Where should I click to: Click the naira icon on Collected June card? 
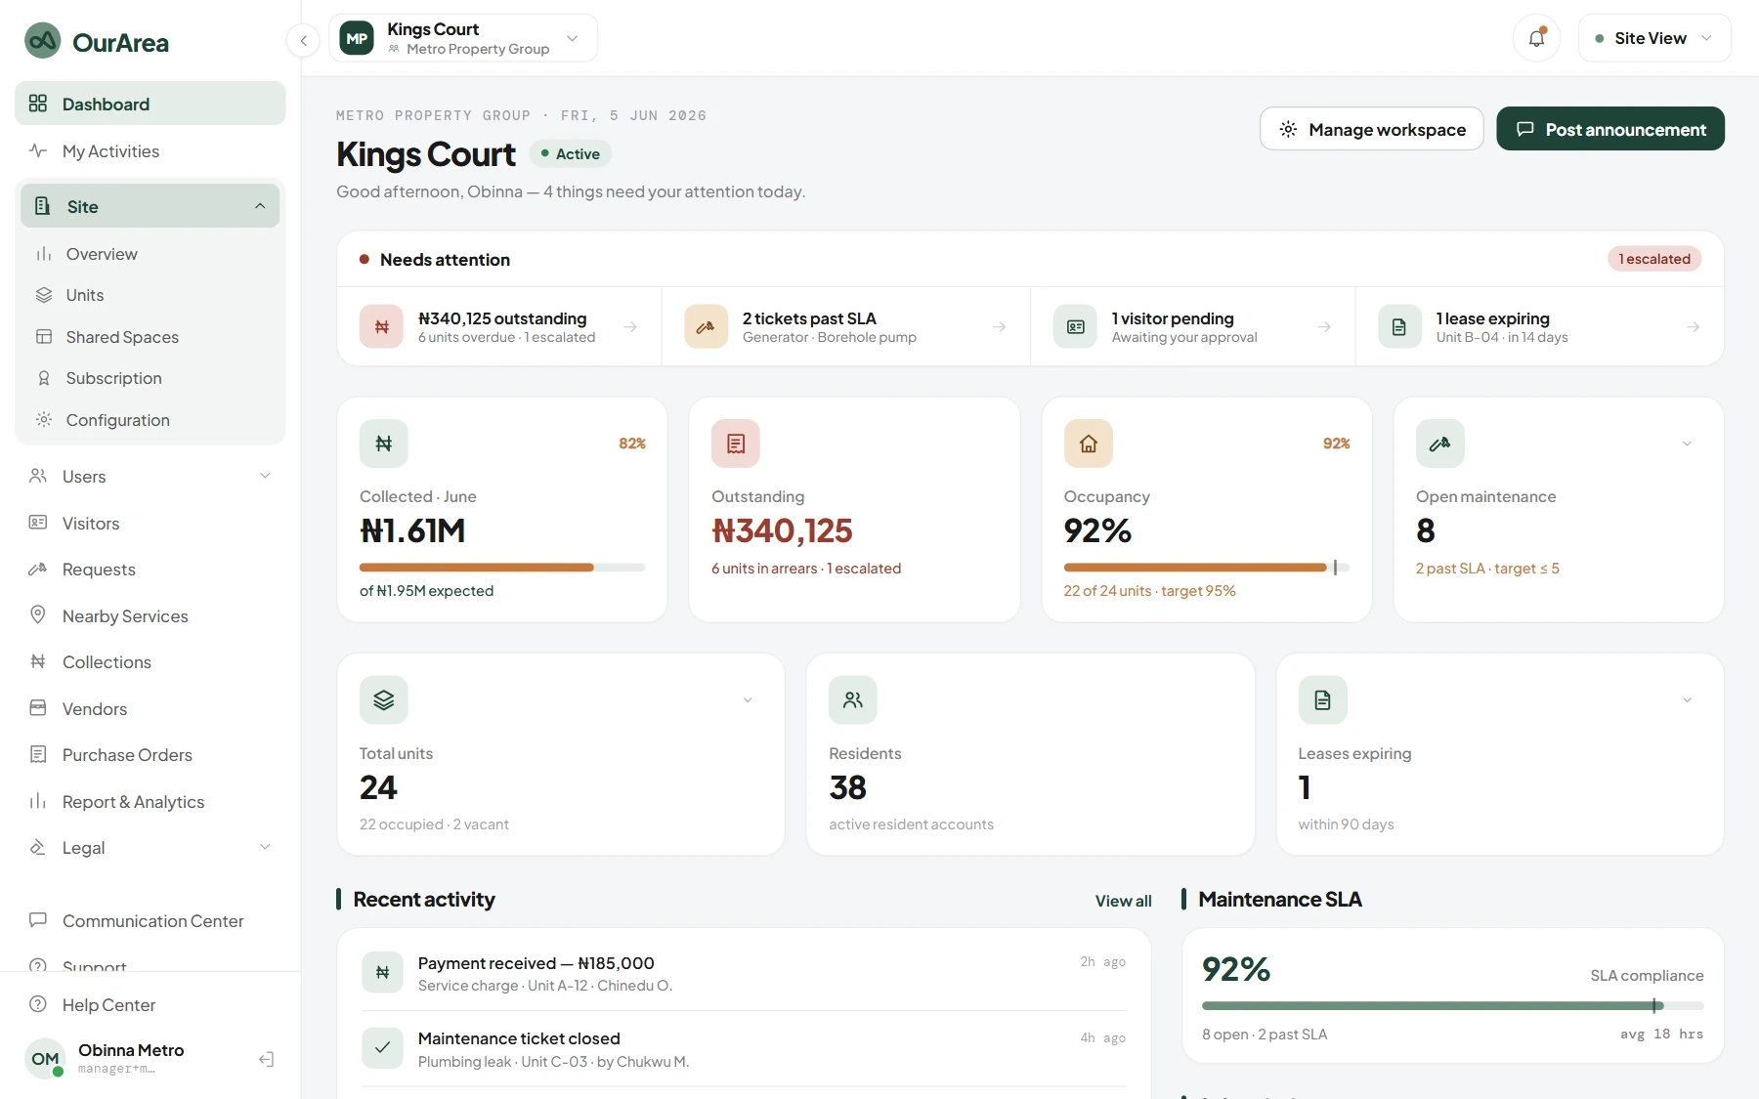(384, 444)
